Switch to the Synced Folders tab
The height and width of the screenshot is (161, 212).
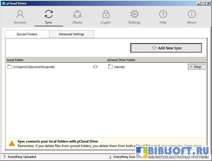pyautogui.click(x=27, y=34)
